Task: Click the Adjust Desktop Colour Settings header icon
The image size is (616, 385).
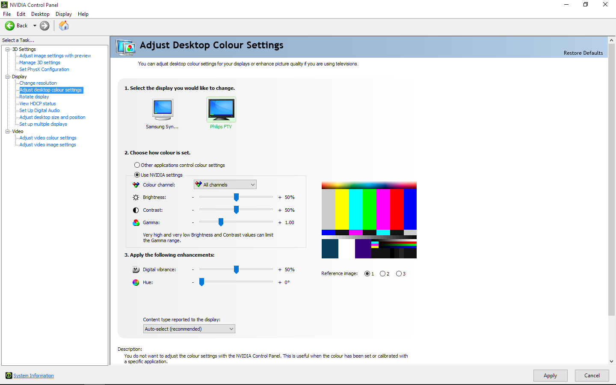Action: (x=126, y=47)
